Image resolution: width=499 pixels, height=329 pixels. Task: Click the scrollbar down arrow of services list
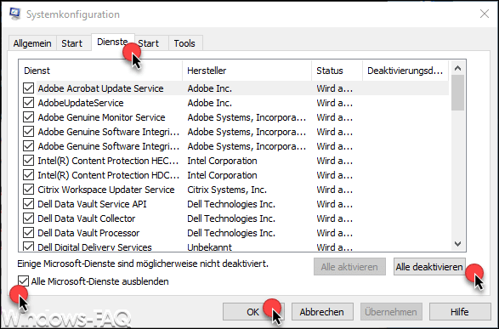click(x=457, y=244)
